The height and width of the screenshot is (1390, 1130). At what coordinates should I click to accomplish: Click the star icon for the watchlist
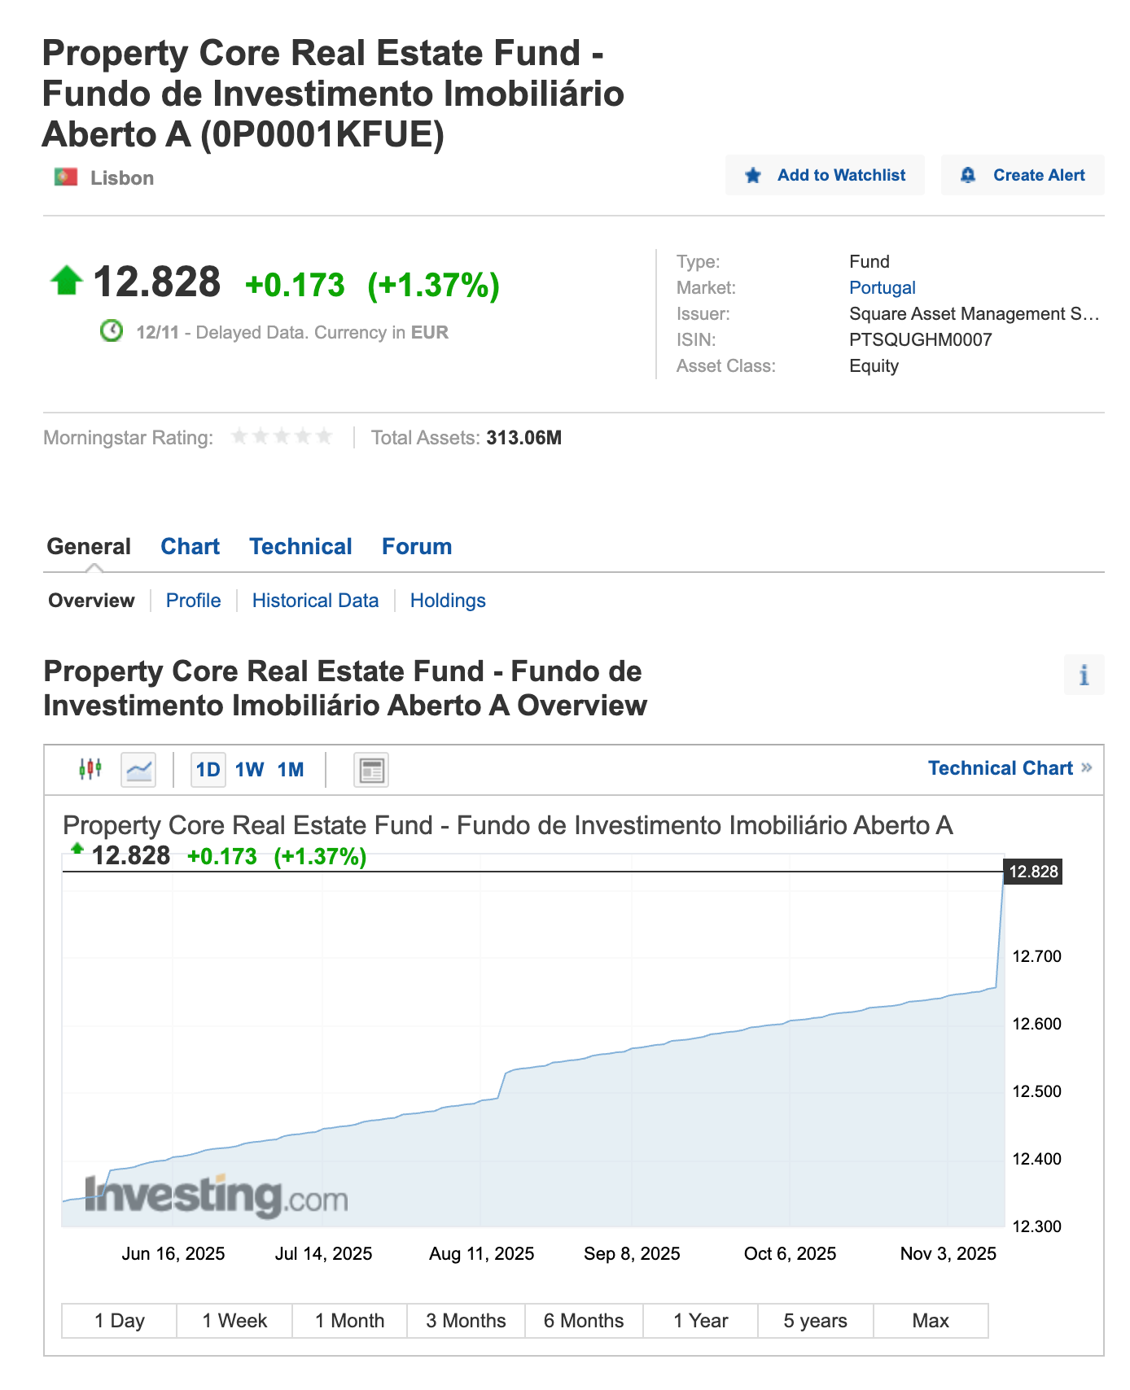pyautogui.click(x=753, y=176)
